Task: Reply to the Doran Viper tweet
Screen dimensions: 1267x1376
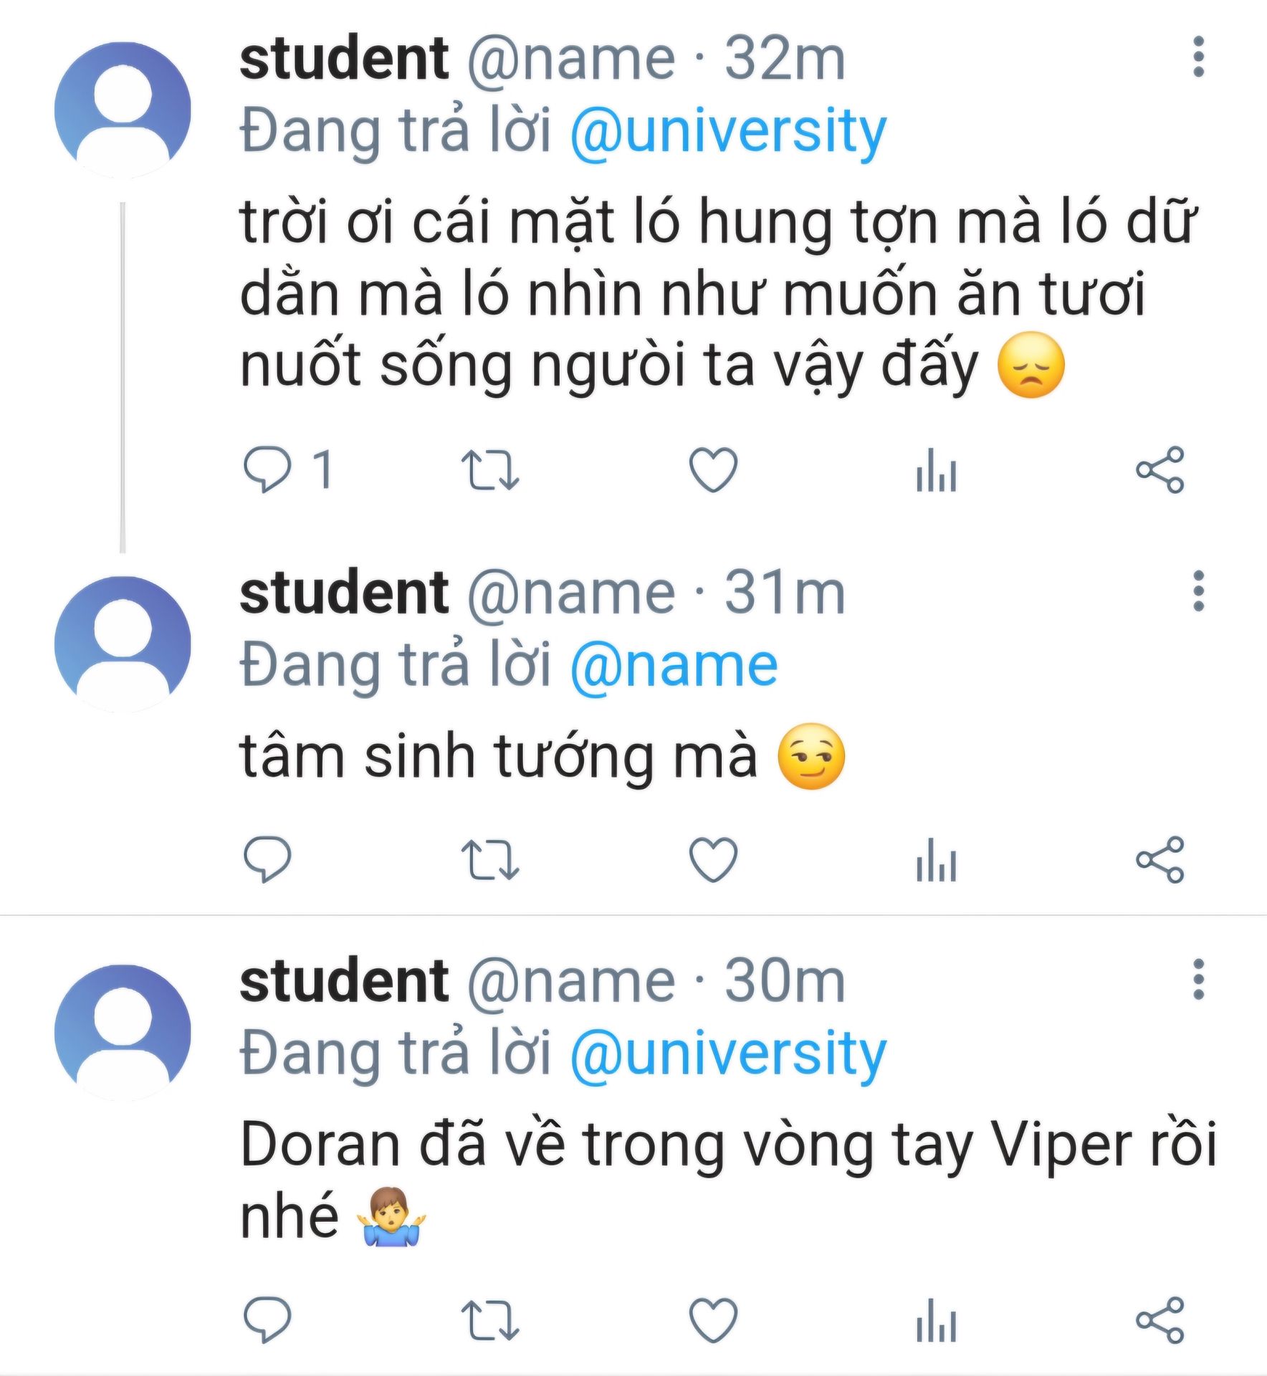Action: click(x=267, y=1319)
